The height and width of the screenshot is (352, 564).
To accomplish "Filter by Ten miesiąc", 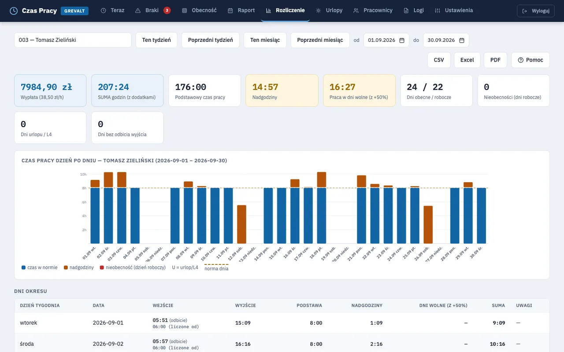I will pyautogui.click(x=265, y=40).
